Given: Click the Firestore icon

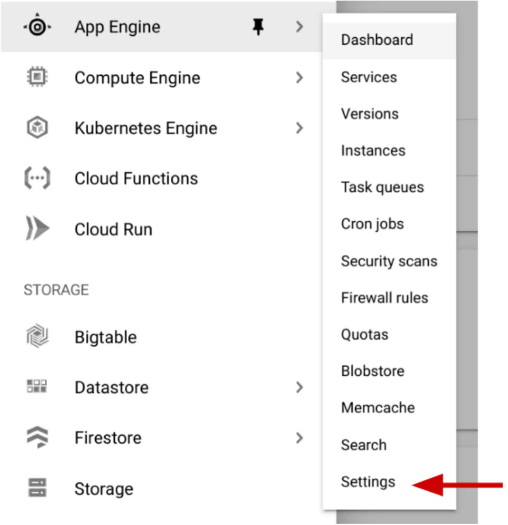Looking at the screenshot, I should click(x=37, y=437).
